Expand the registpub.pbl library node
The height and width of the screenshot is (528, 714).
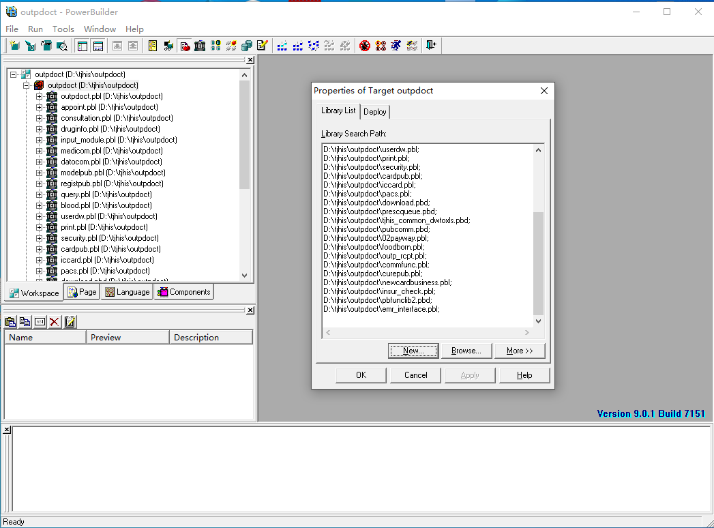39,184
